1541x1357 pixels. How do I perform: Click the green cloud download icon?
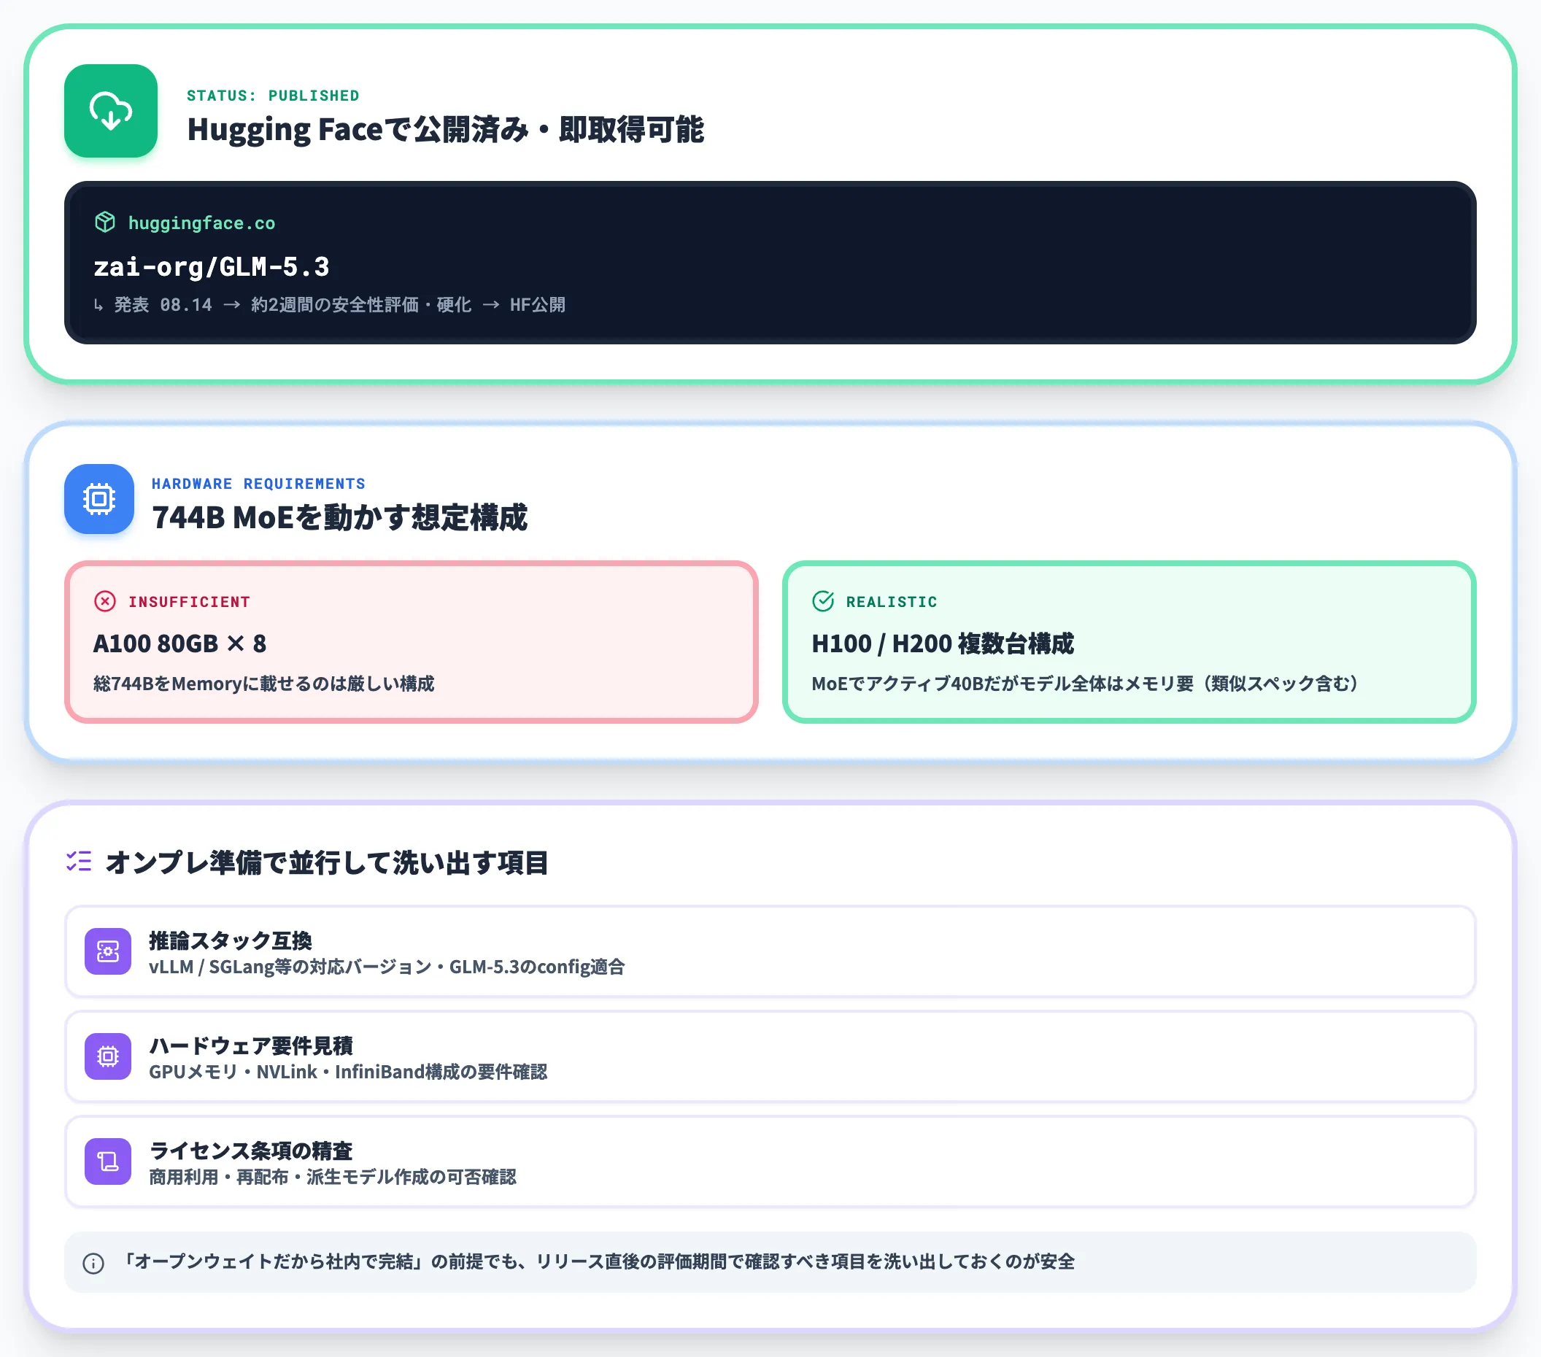coord(111,111)
